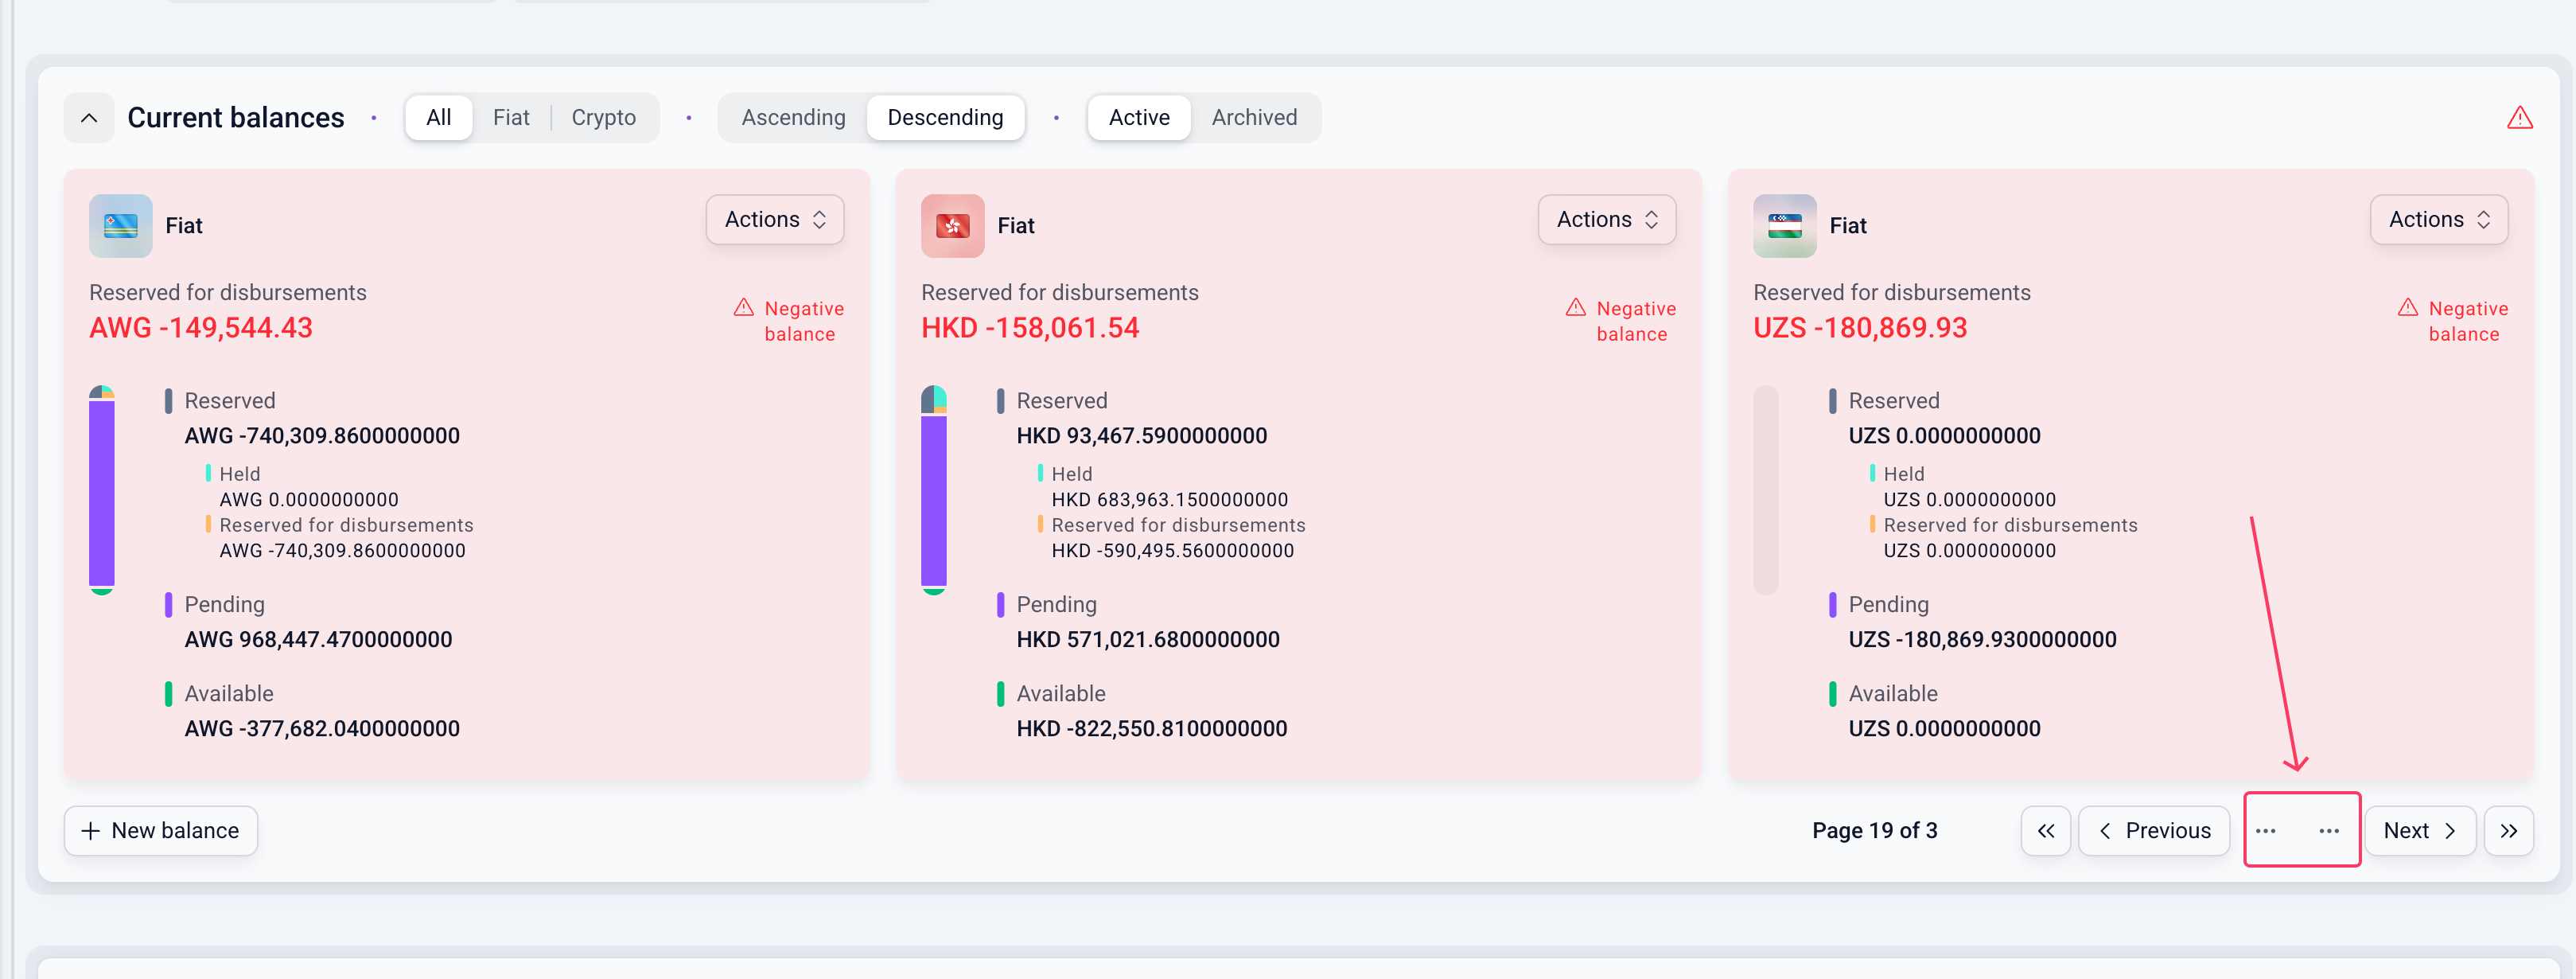Jump to last page double-chevron icon
The image size is (2576, 979).
2508,830
